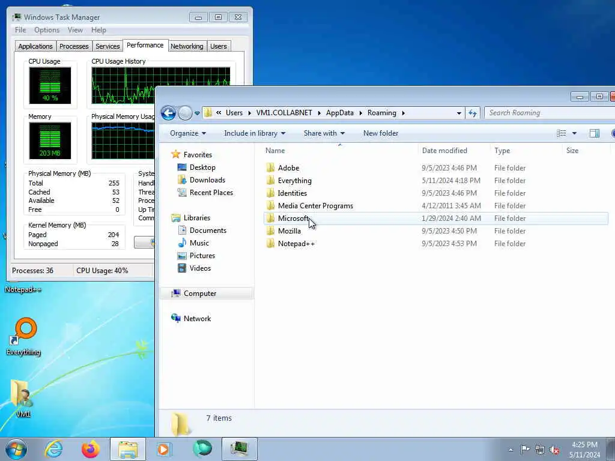Launch Firefox from taskbar

click(91, 449)
